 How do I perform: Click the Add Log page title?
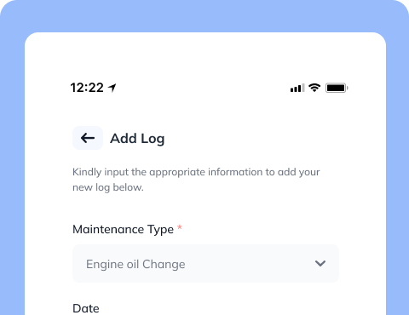tap(137, 139)
